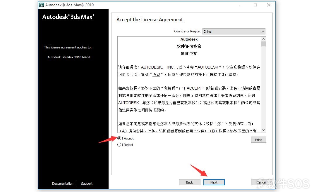Open the Support link
This screenshot has width=314, height=192.
pos(87,184)
